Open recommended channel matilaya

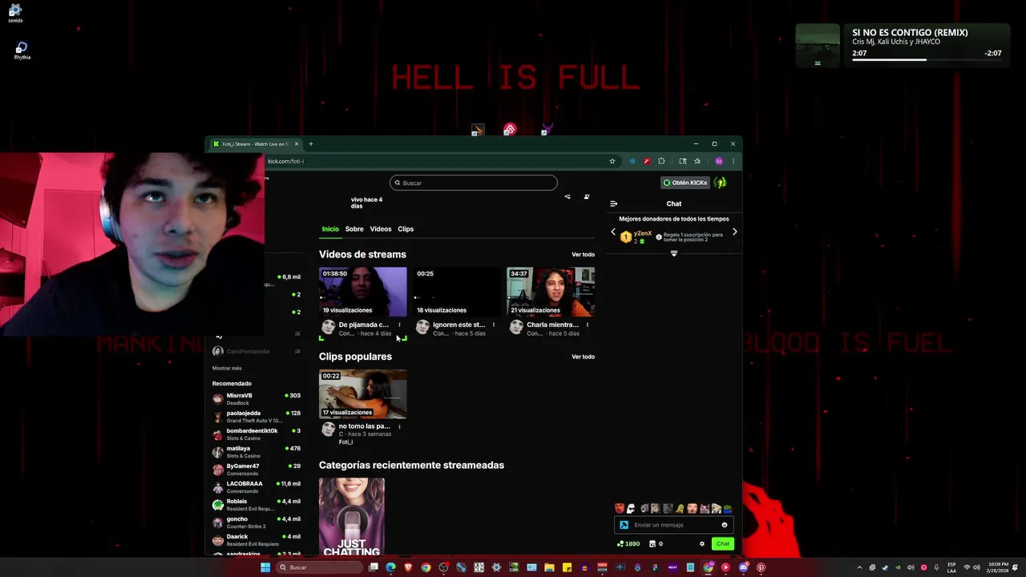click(256, 452)
